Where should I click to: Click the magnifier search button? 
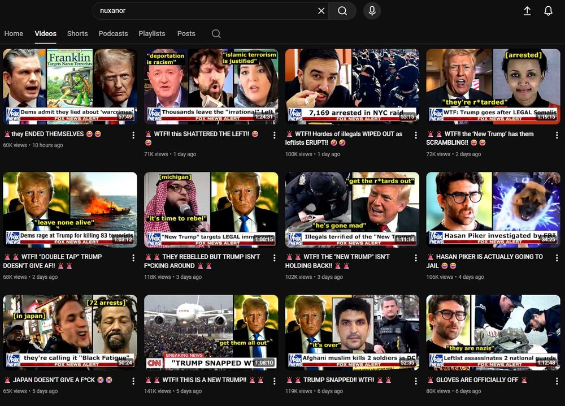[342, 11]
